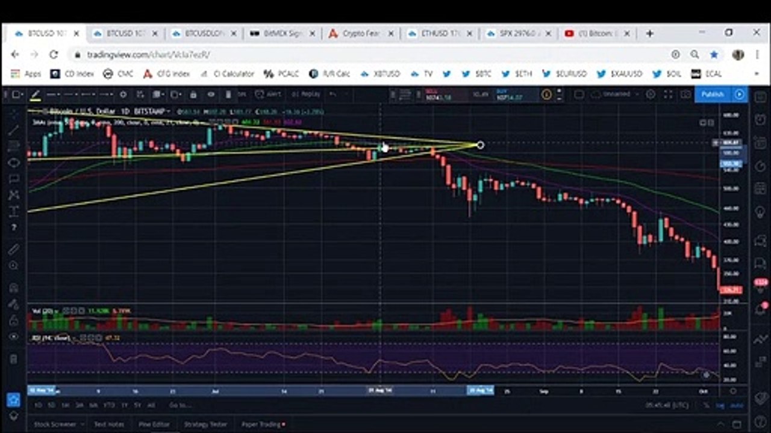Toggle lock all drawings in left sidebar

pyautogui.click(x=14, y=321)
